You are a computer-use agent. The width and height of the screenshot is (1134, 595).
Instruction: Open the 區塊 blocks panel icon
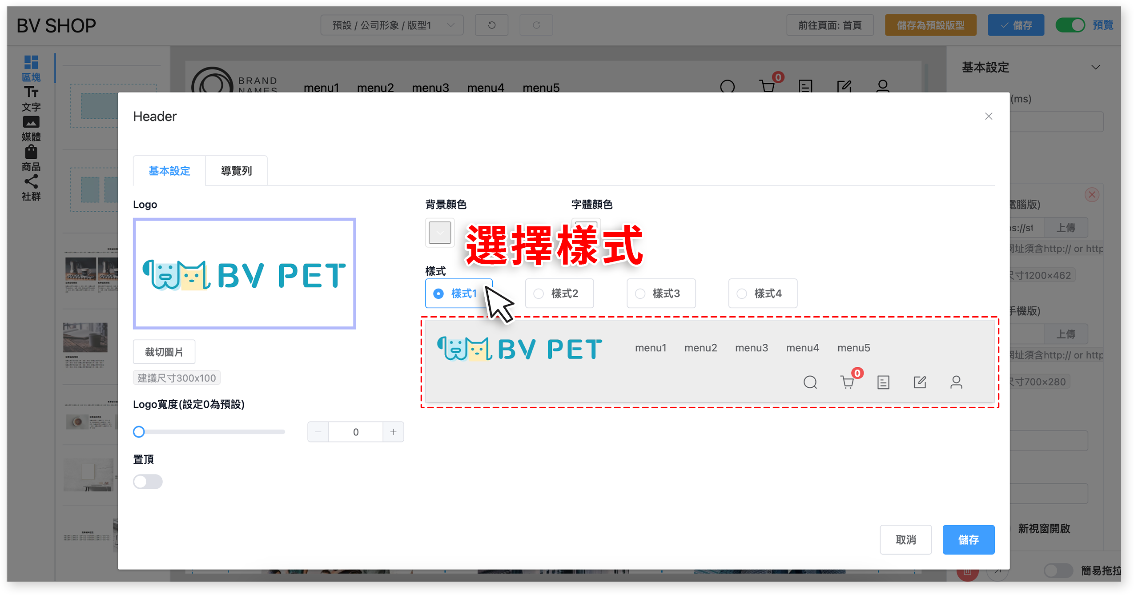coord(31,68)
